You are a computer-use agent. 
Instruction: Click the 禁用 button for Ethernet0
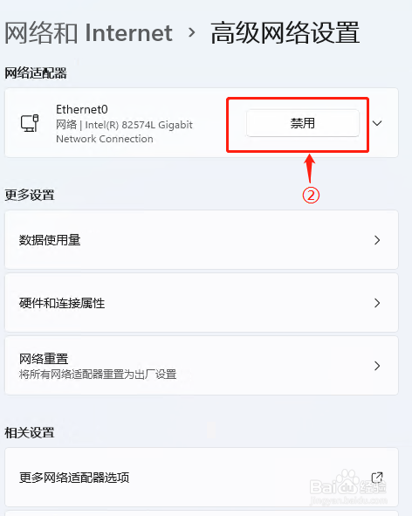[x=302, y=123]
